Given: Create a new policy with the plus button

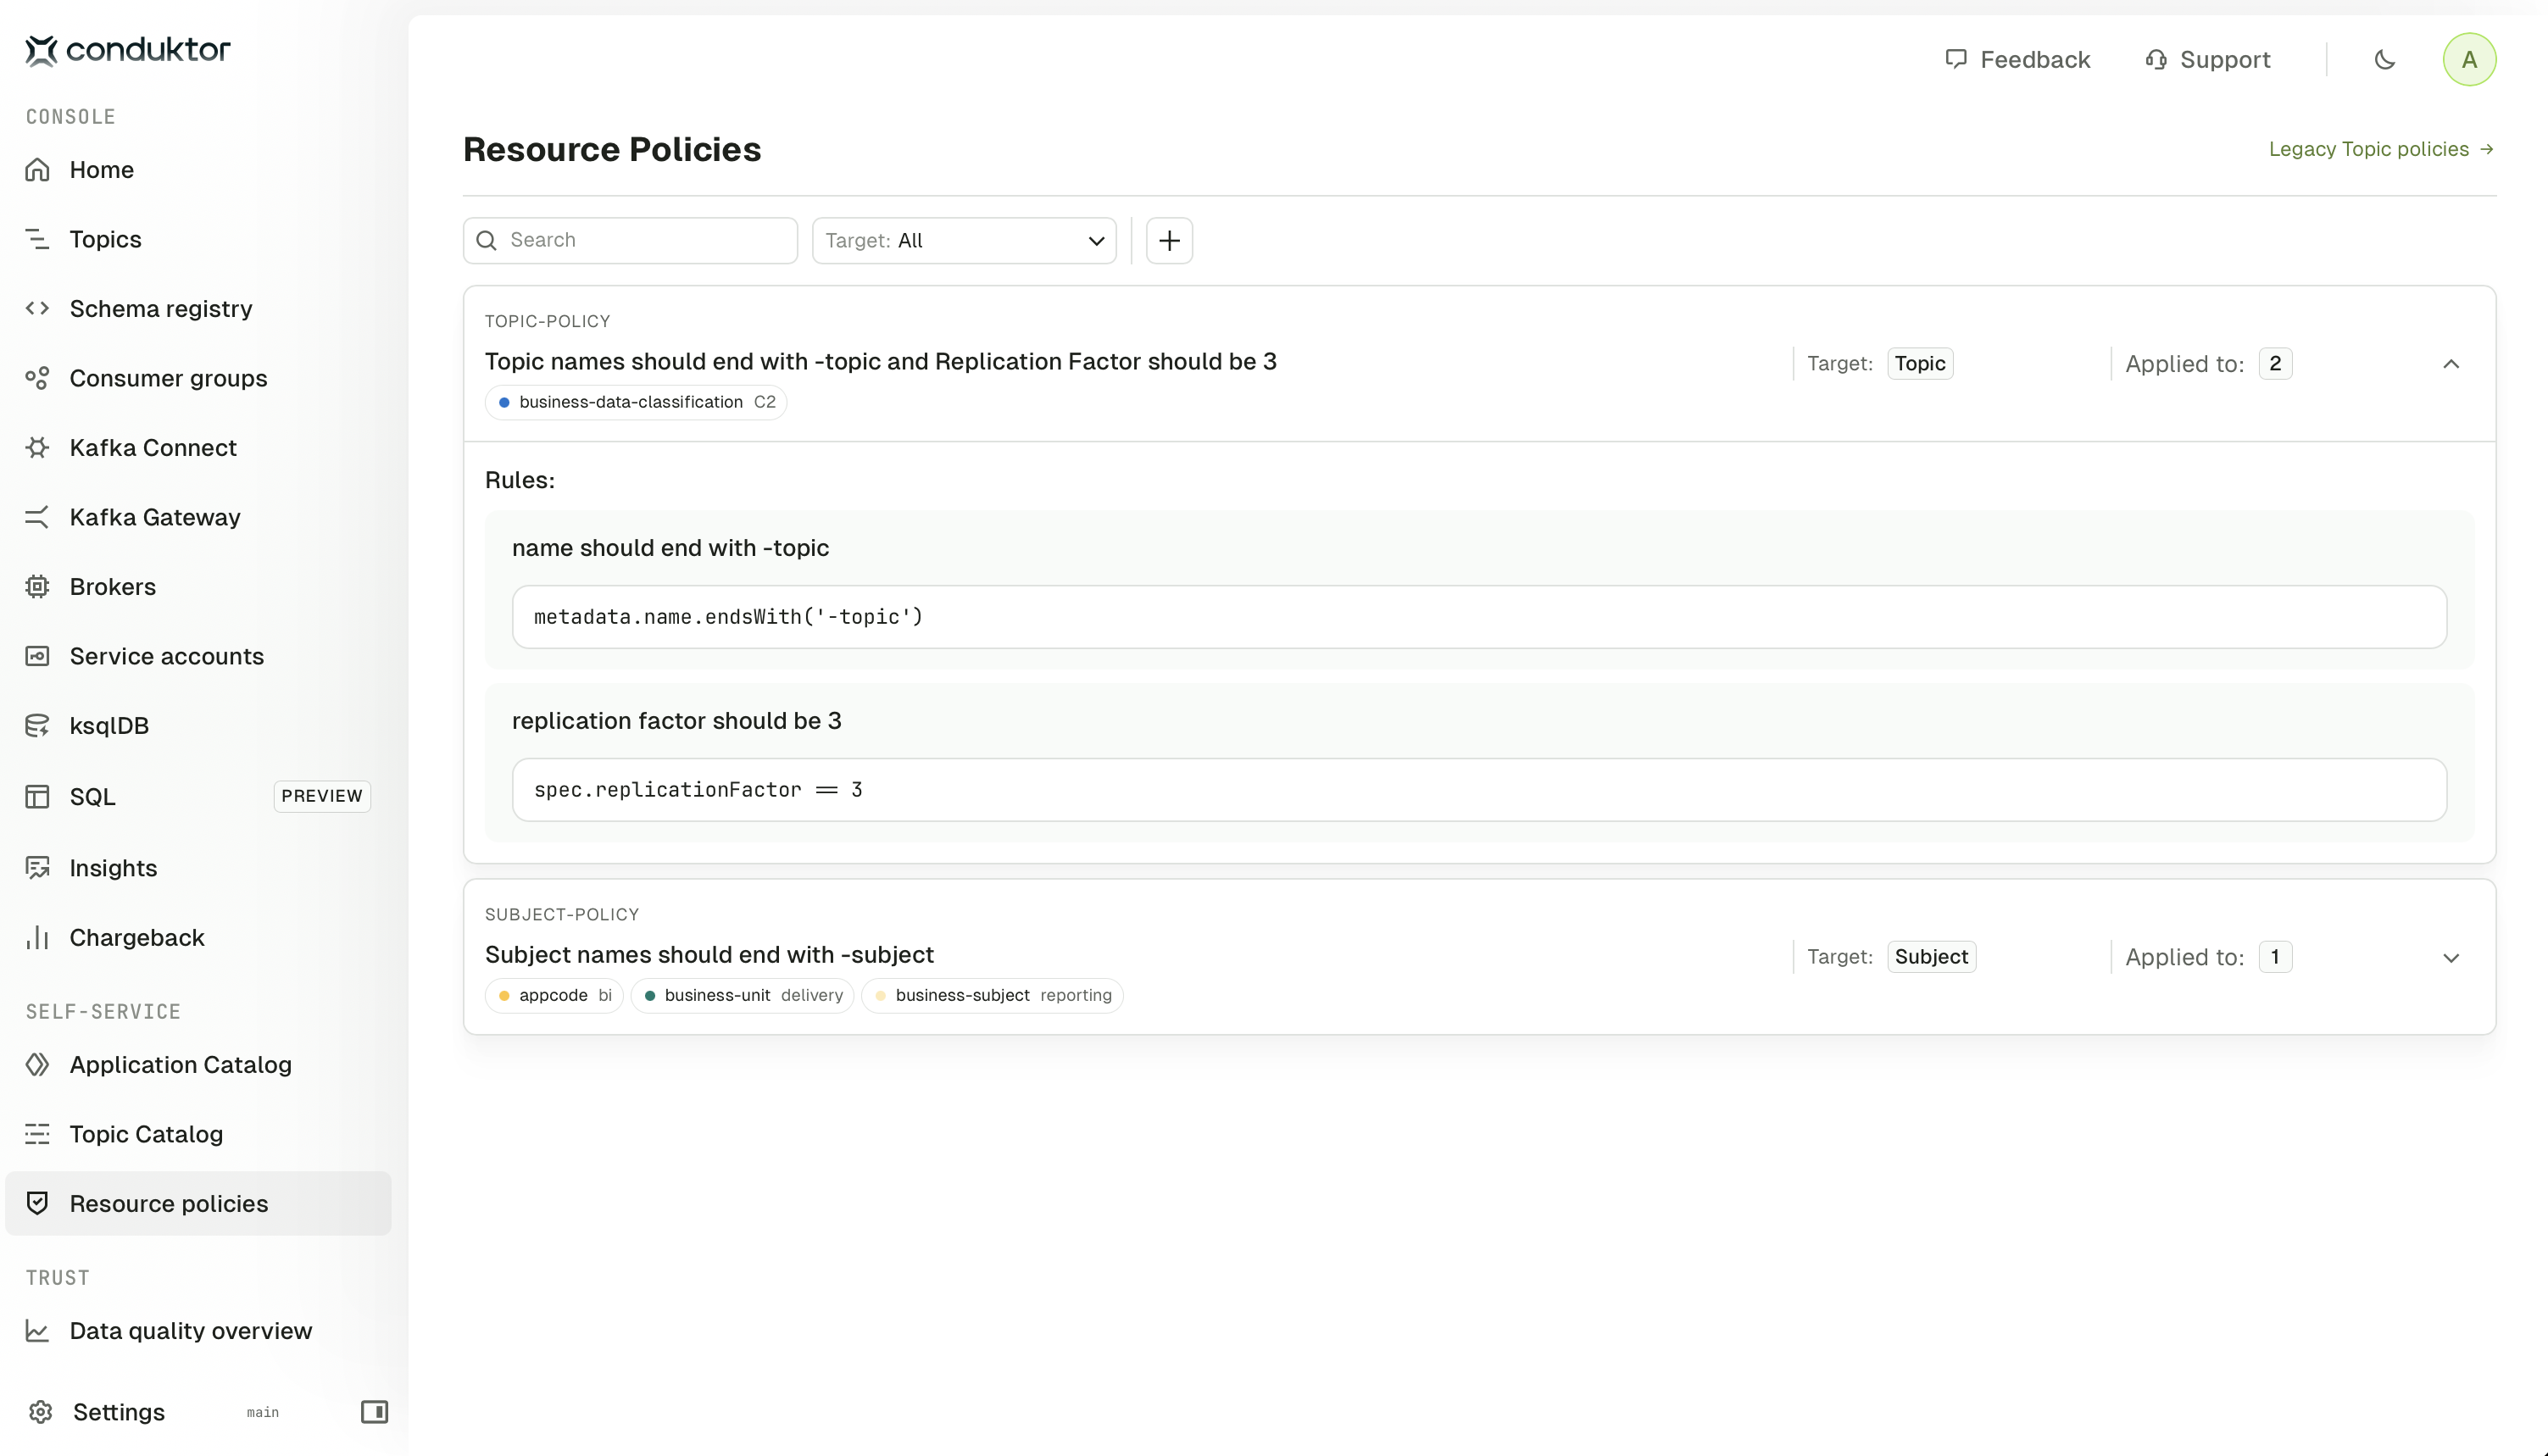Looking at the screenshot, I should coord(1169,240).
